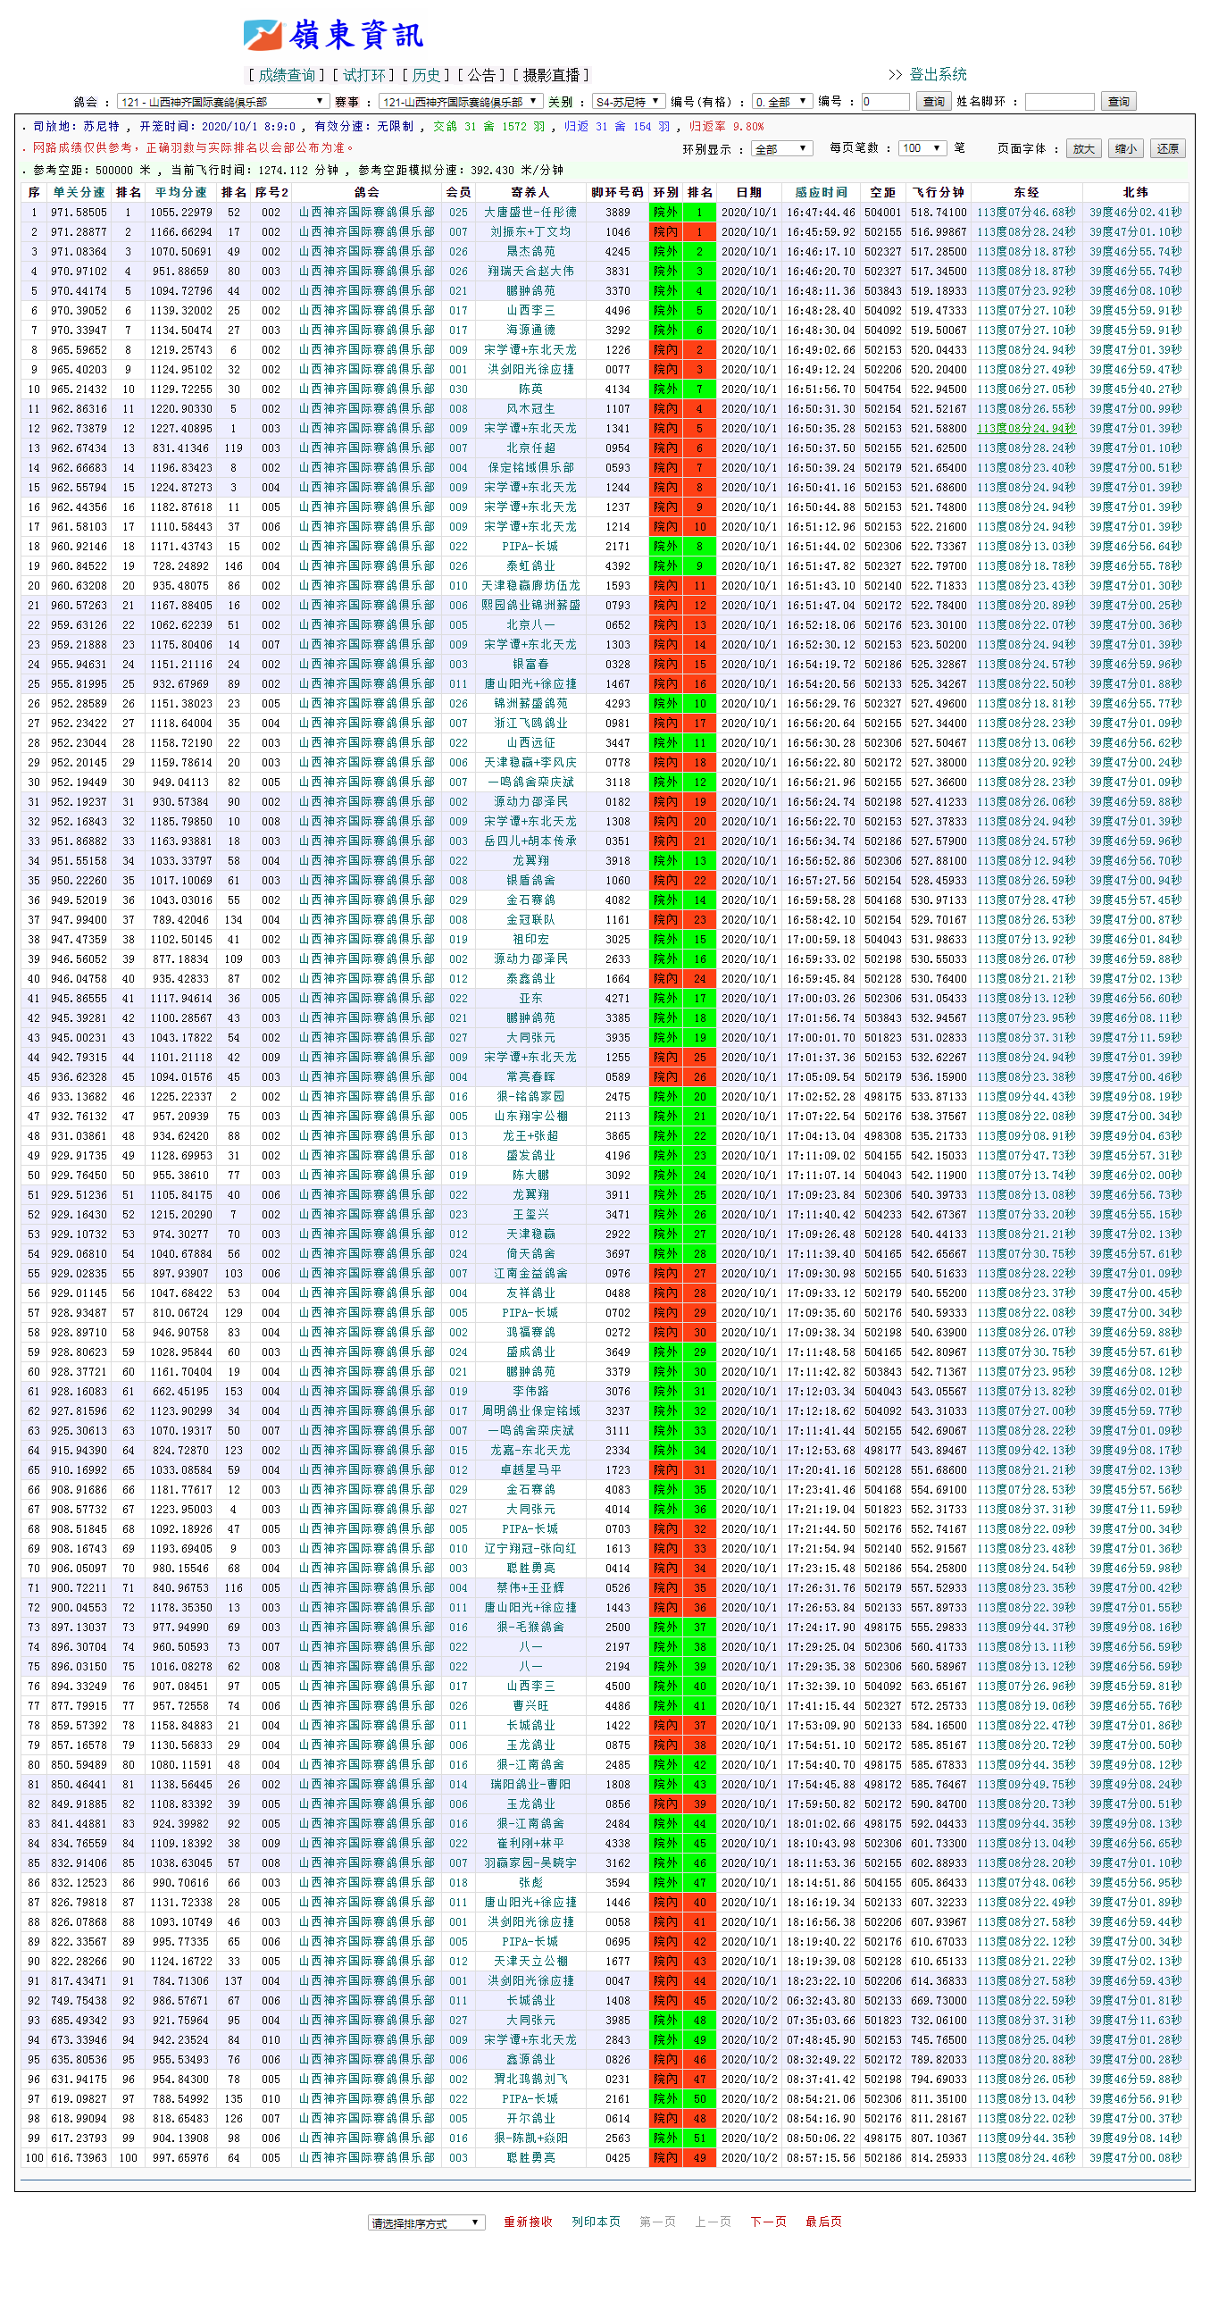
Task: Open the 环别显示 dropdown
Action: 782,149
